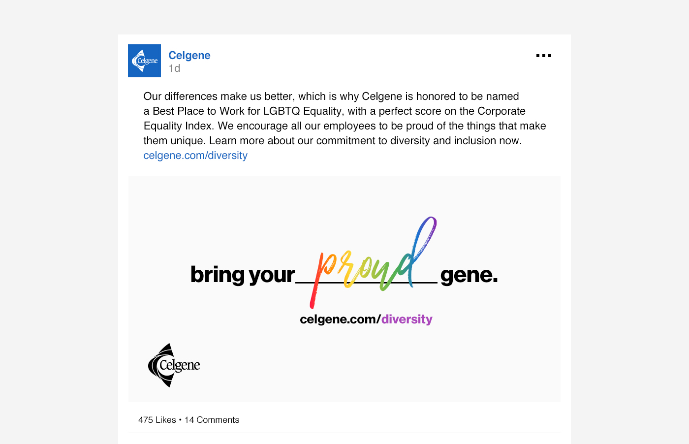
Task: Click the Learn more about our commitment sentence
Action: (366, 141)
